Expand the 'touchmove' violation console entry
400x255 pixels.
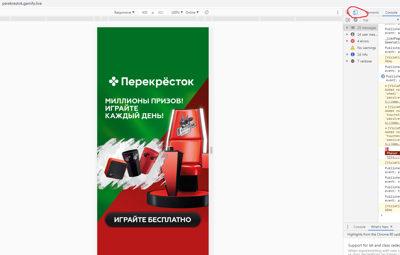tap(386, 128)
